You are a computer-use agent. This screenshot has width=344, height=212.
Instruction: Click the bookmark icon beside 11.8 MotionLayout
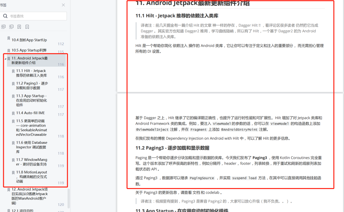(x=13, y=173)
